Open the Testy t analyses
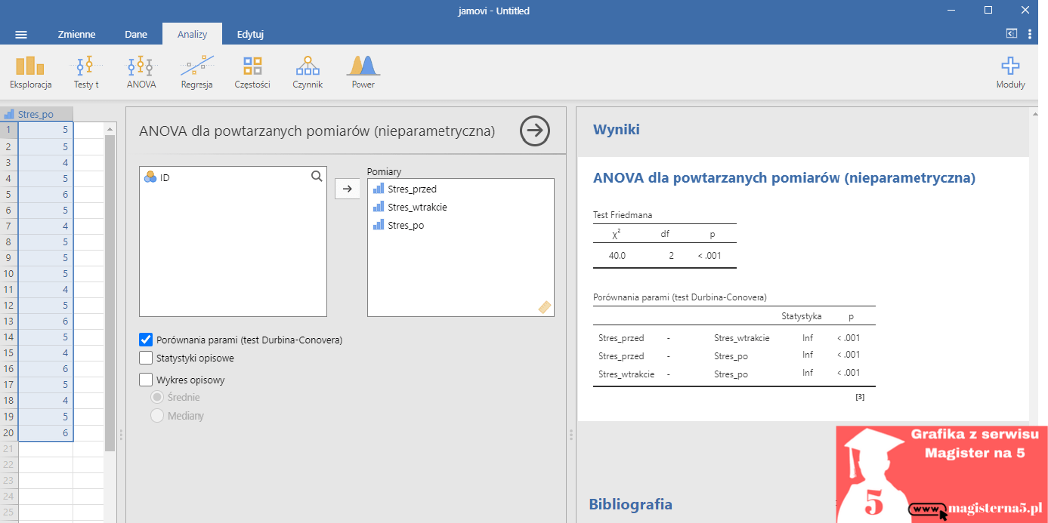Viewport: 1048px width, 523px height. click(x=86, y=72)
